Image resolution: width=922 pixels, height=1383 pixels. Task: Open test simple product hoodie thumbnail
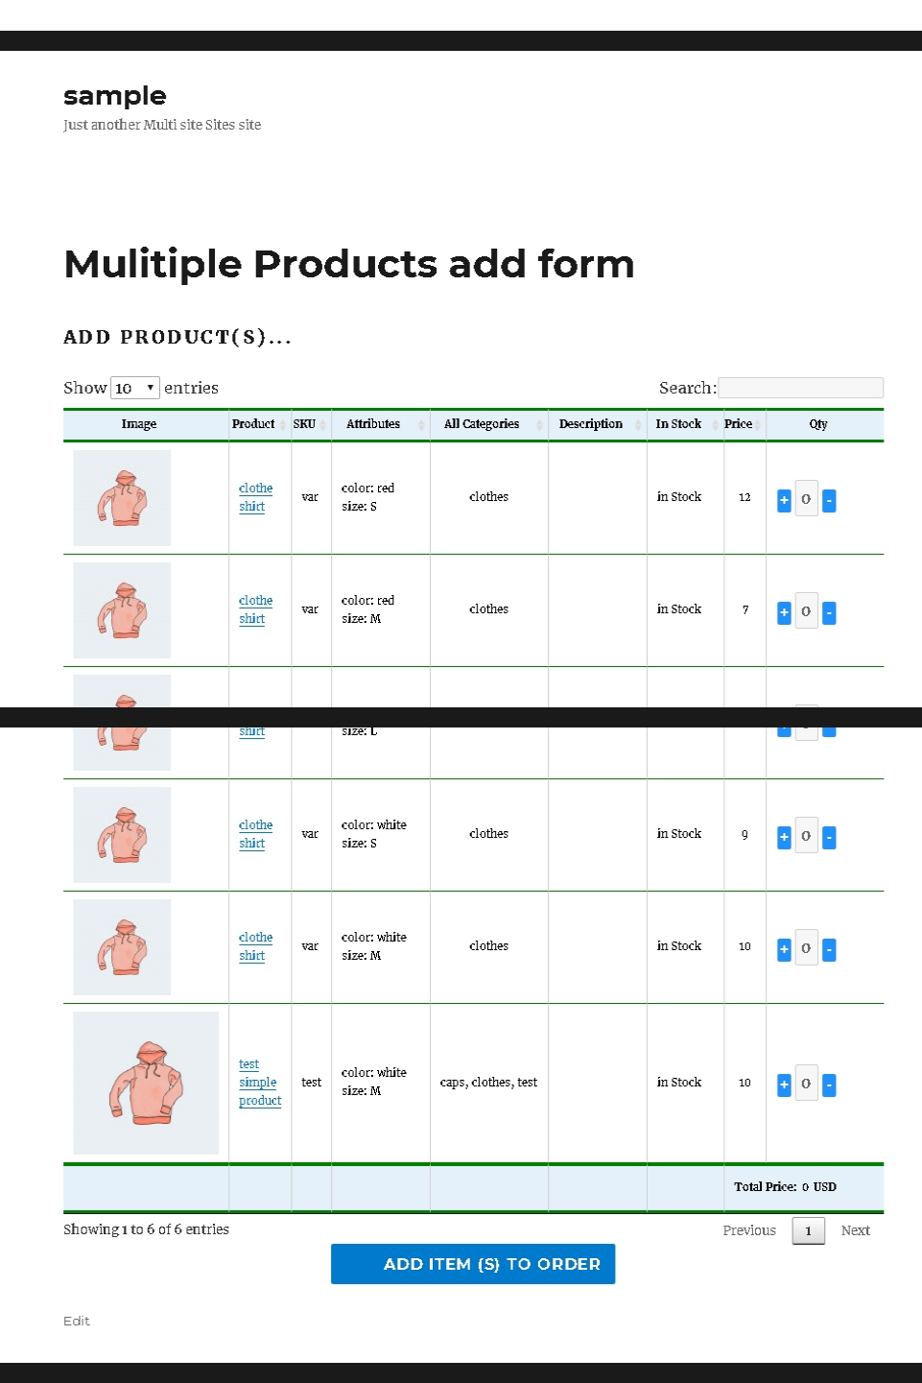pos(146,1083)
